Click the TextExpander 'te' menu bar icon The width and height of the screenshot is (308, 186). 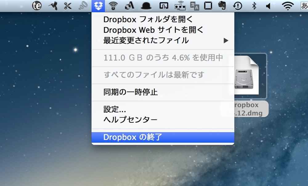pos(37,6)
